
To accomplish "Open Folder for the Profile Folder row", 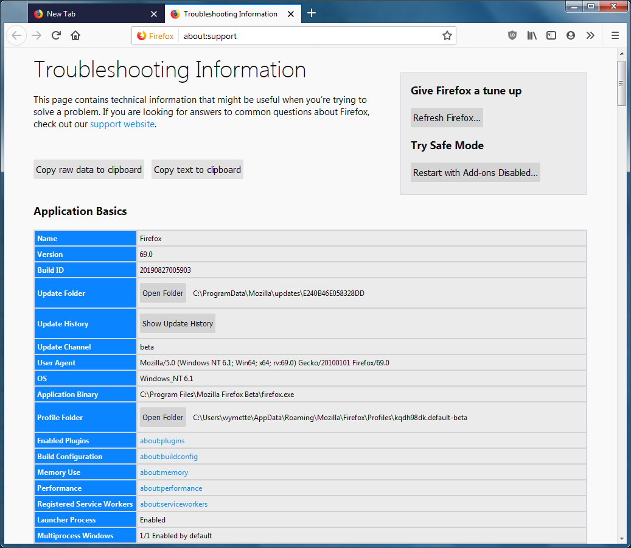I will click(163, 418).
